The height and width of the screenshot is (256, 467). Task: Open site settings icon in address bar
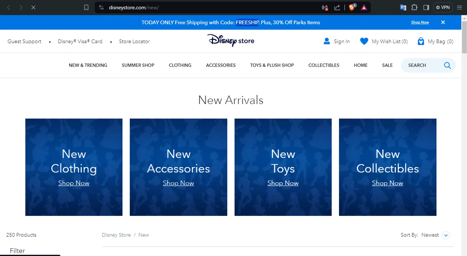click(101, 7)
